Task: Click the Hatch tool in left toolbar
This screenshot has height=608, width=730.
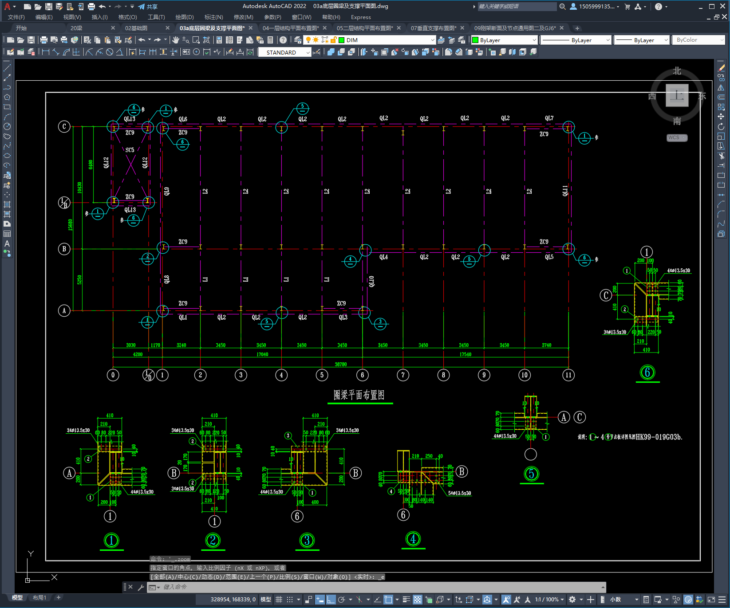Action: 7,204
